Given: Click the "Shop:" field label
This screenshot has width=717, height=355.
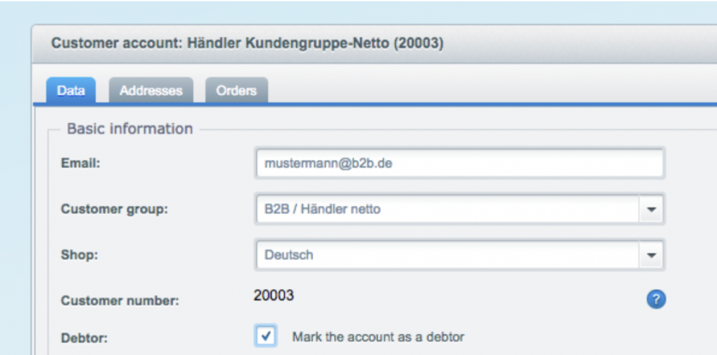Looking at the screenshot, I should pyautogui.click(x=79, y=255).
